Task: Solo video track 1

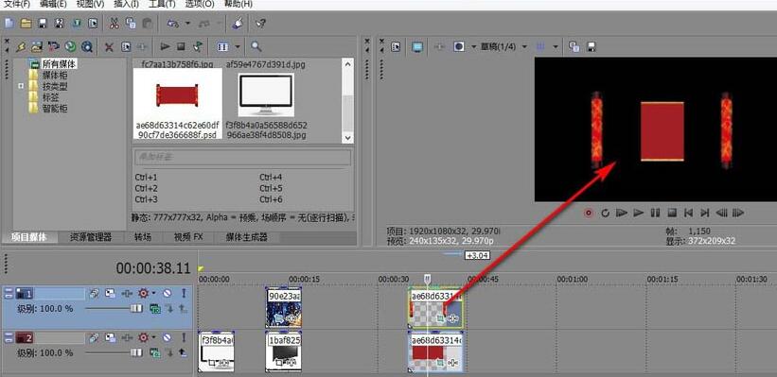Action: pos(184,294)
